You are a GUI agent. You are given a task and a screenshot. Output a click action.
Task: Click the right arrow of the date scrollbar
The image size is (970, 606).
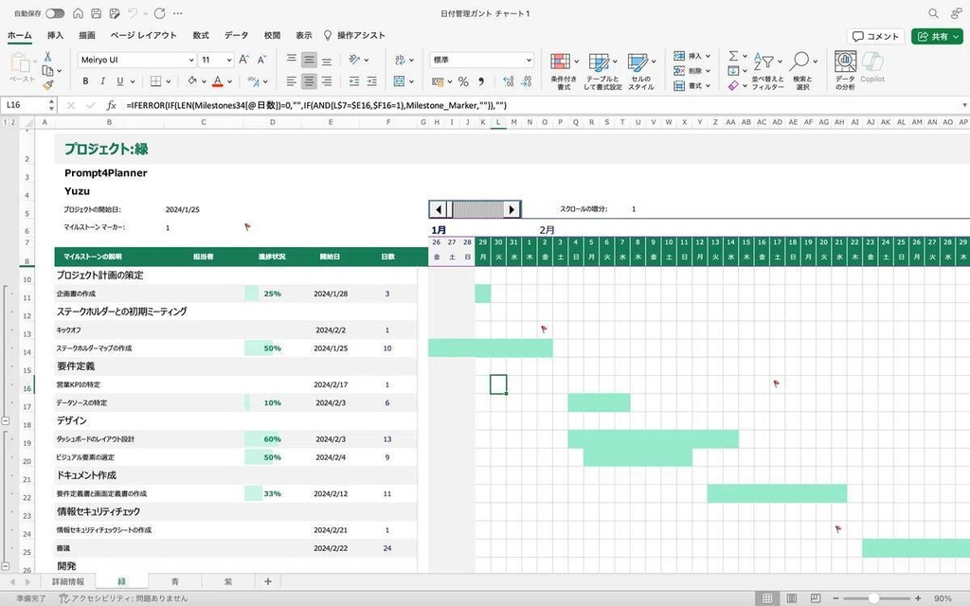coord(512,209)
